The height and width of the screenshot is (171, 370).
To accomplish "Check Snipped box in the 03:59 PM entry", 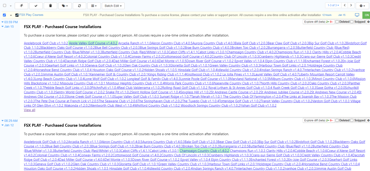I will point(352,22).
